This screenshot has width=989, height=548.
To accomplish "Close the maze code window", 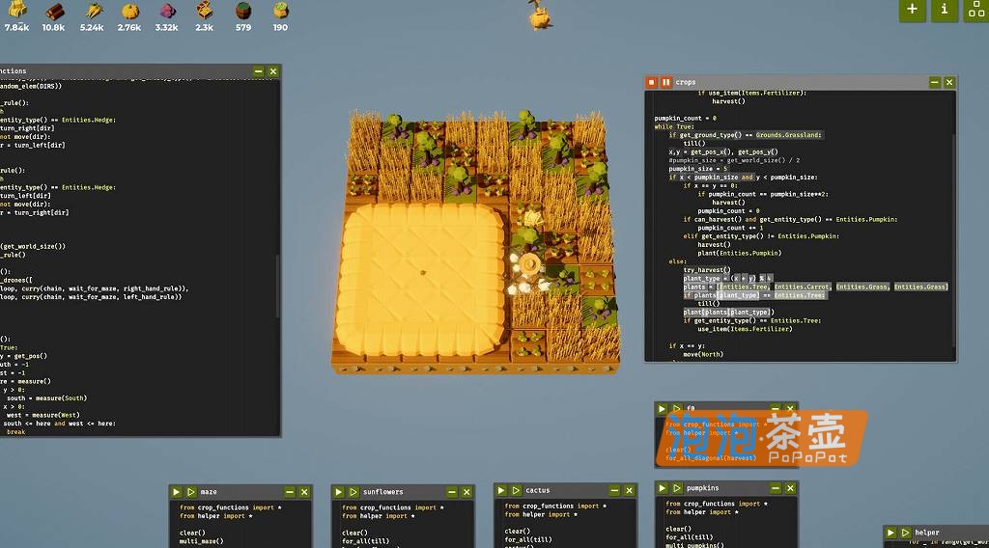I will (304, 492).
